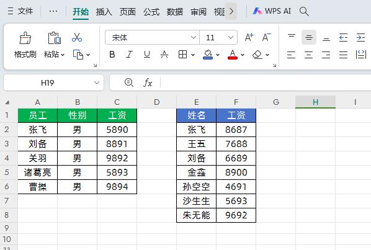371x250 pixels.
Task: Open the Paste options dropdown arrow
Action: (x=63, y=55)
